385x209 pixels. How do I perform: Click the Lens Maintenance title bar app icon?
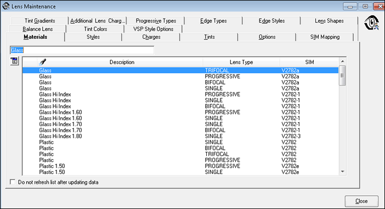(5, 6)
